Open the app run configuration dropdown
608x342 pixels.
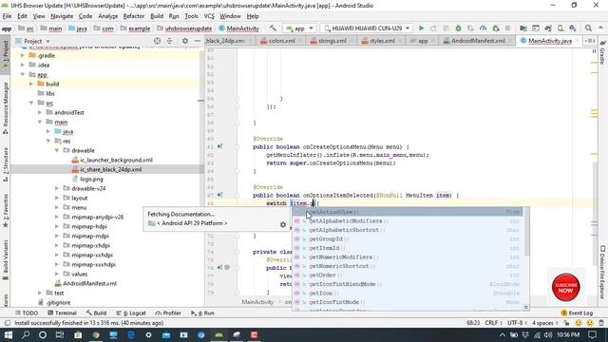299,28
